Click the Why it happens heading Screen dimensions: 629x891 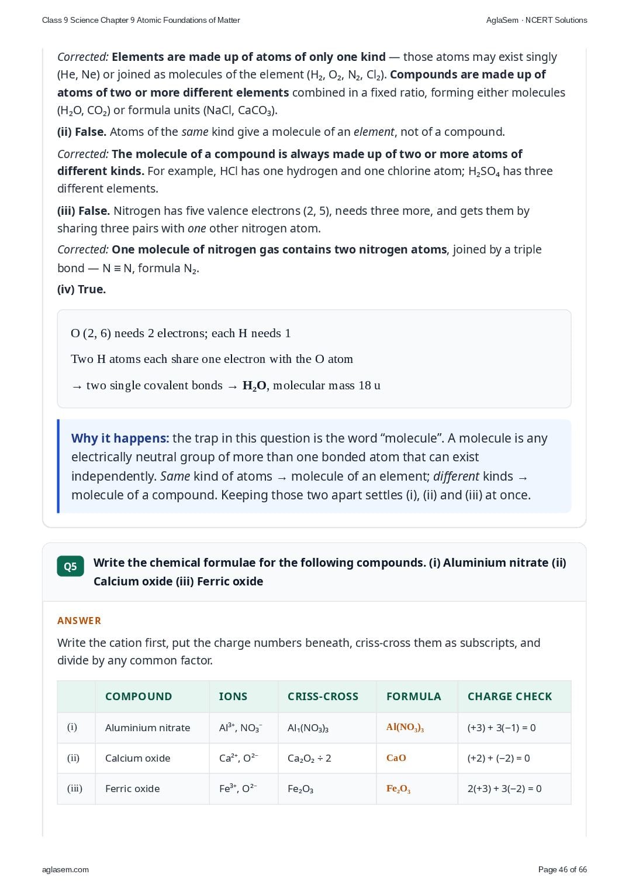120,438
